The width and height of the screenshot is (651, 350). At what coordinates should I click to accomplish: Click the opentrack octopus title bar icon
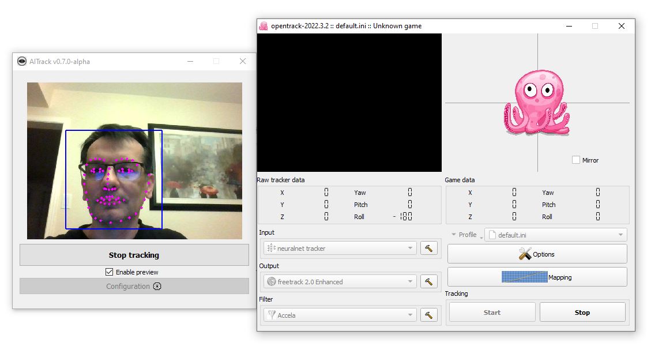pos(264,26)
